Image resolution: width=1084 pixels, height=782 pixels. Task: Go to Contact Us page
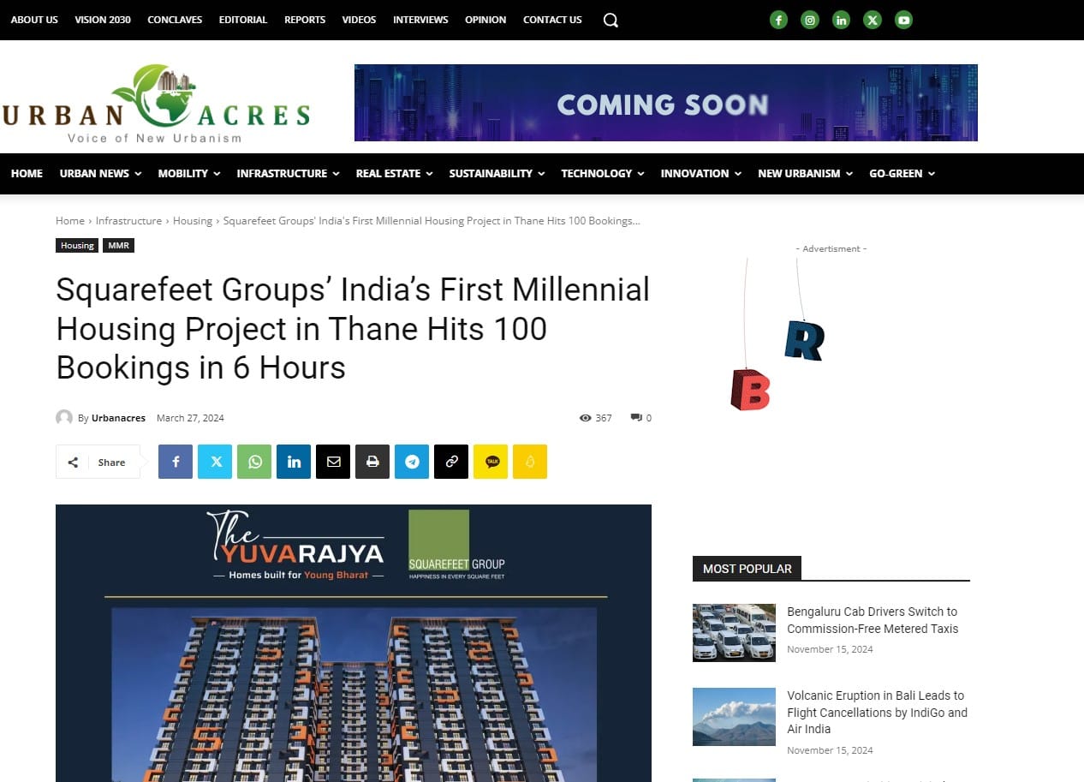(x=552, y=20)
